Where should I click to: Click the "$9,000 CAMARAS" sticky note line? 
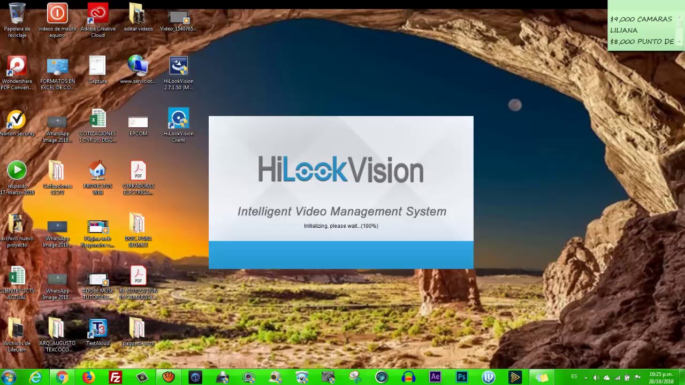point(641,19)
